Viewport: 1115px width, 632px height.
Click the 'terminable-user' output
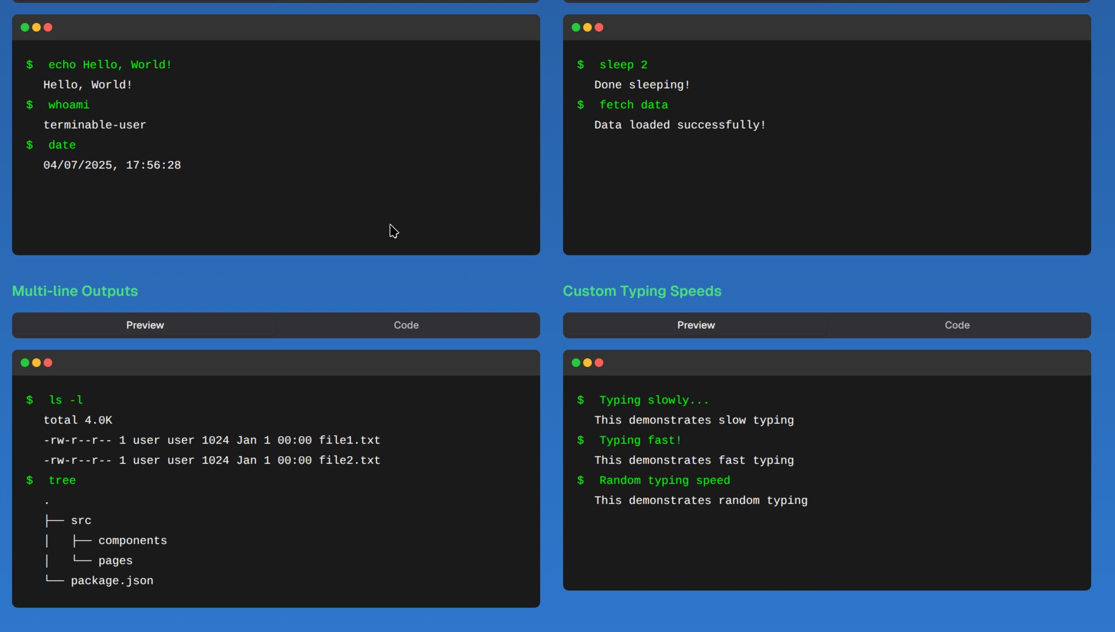[x=95, y=125]
